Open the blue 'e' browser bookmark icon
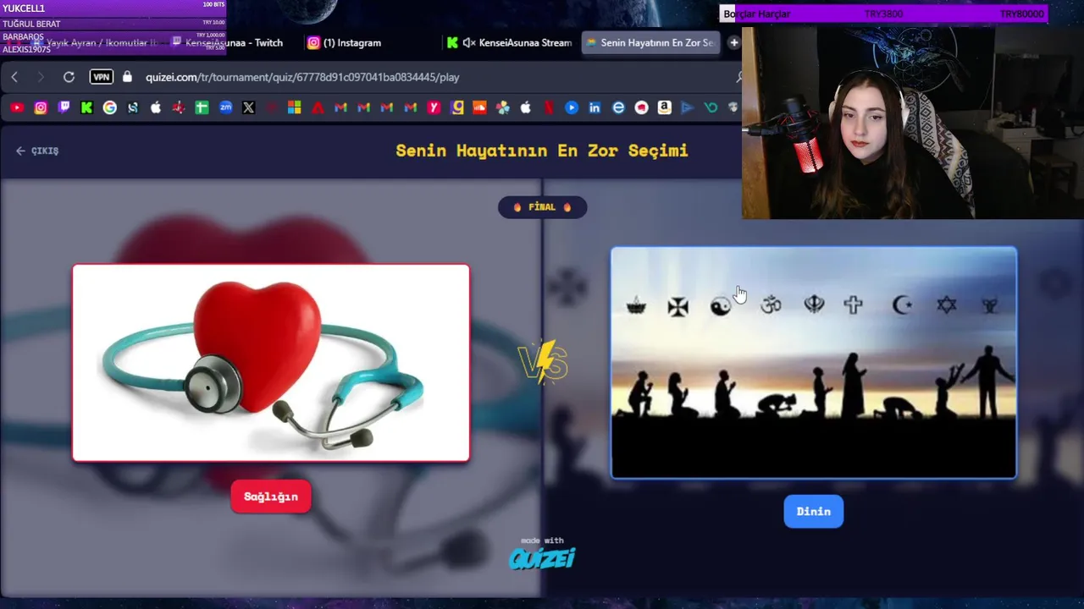This screenshot has height=609, width=1084. tap(618, 107)
